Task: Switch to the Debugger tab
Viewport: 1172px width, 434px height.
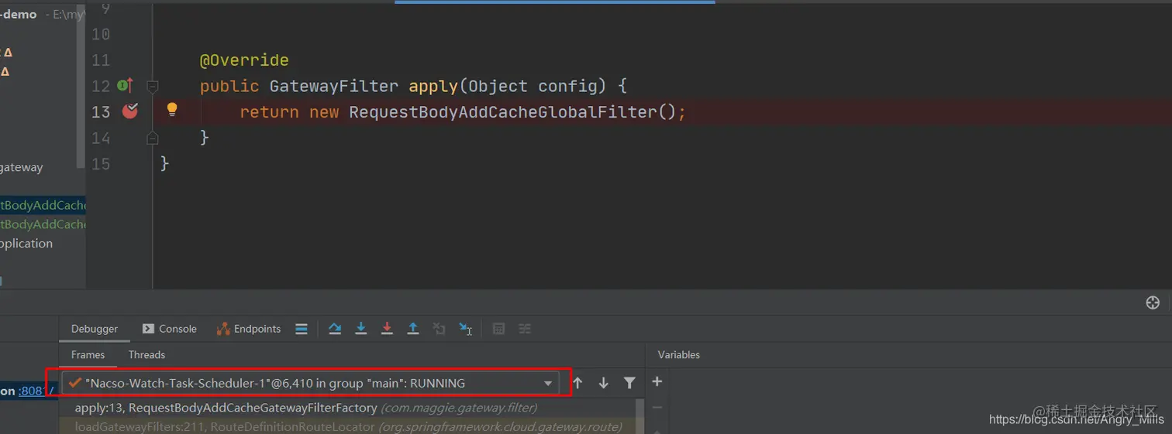Action: pyautogui.click(x=95, y=329)
